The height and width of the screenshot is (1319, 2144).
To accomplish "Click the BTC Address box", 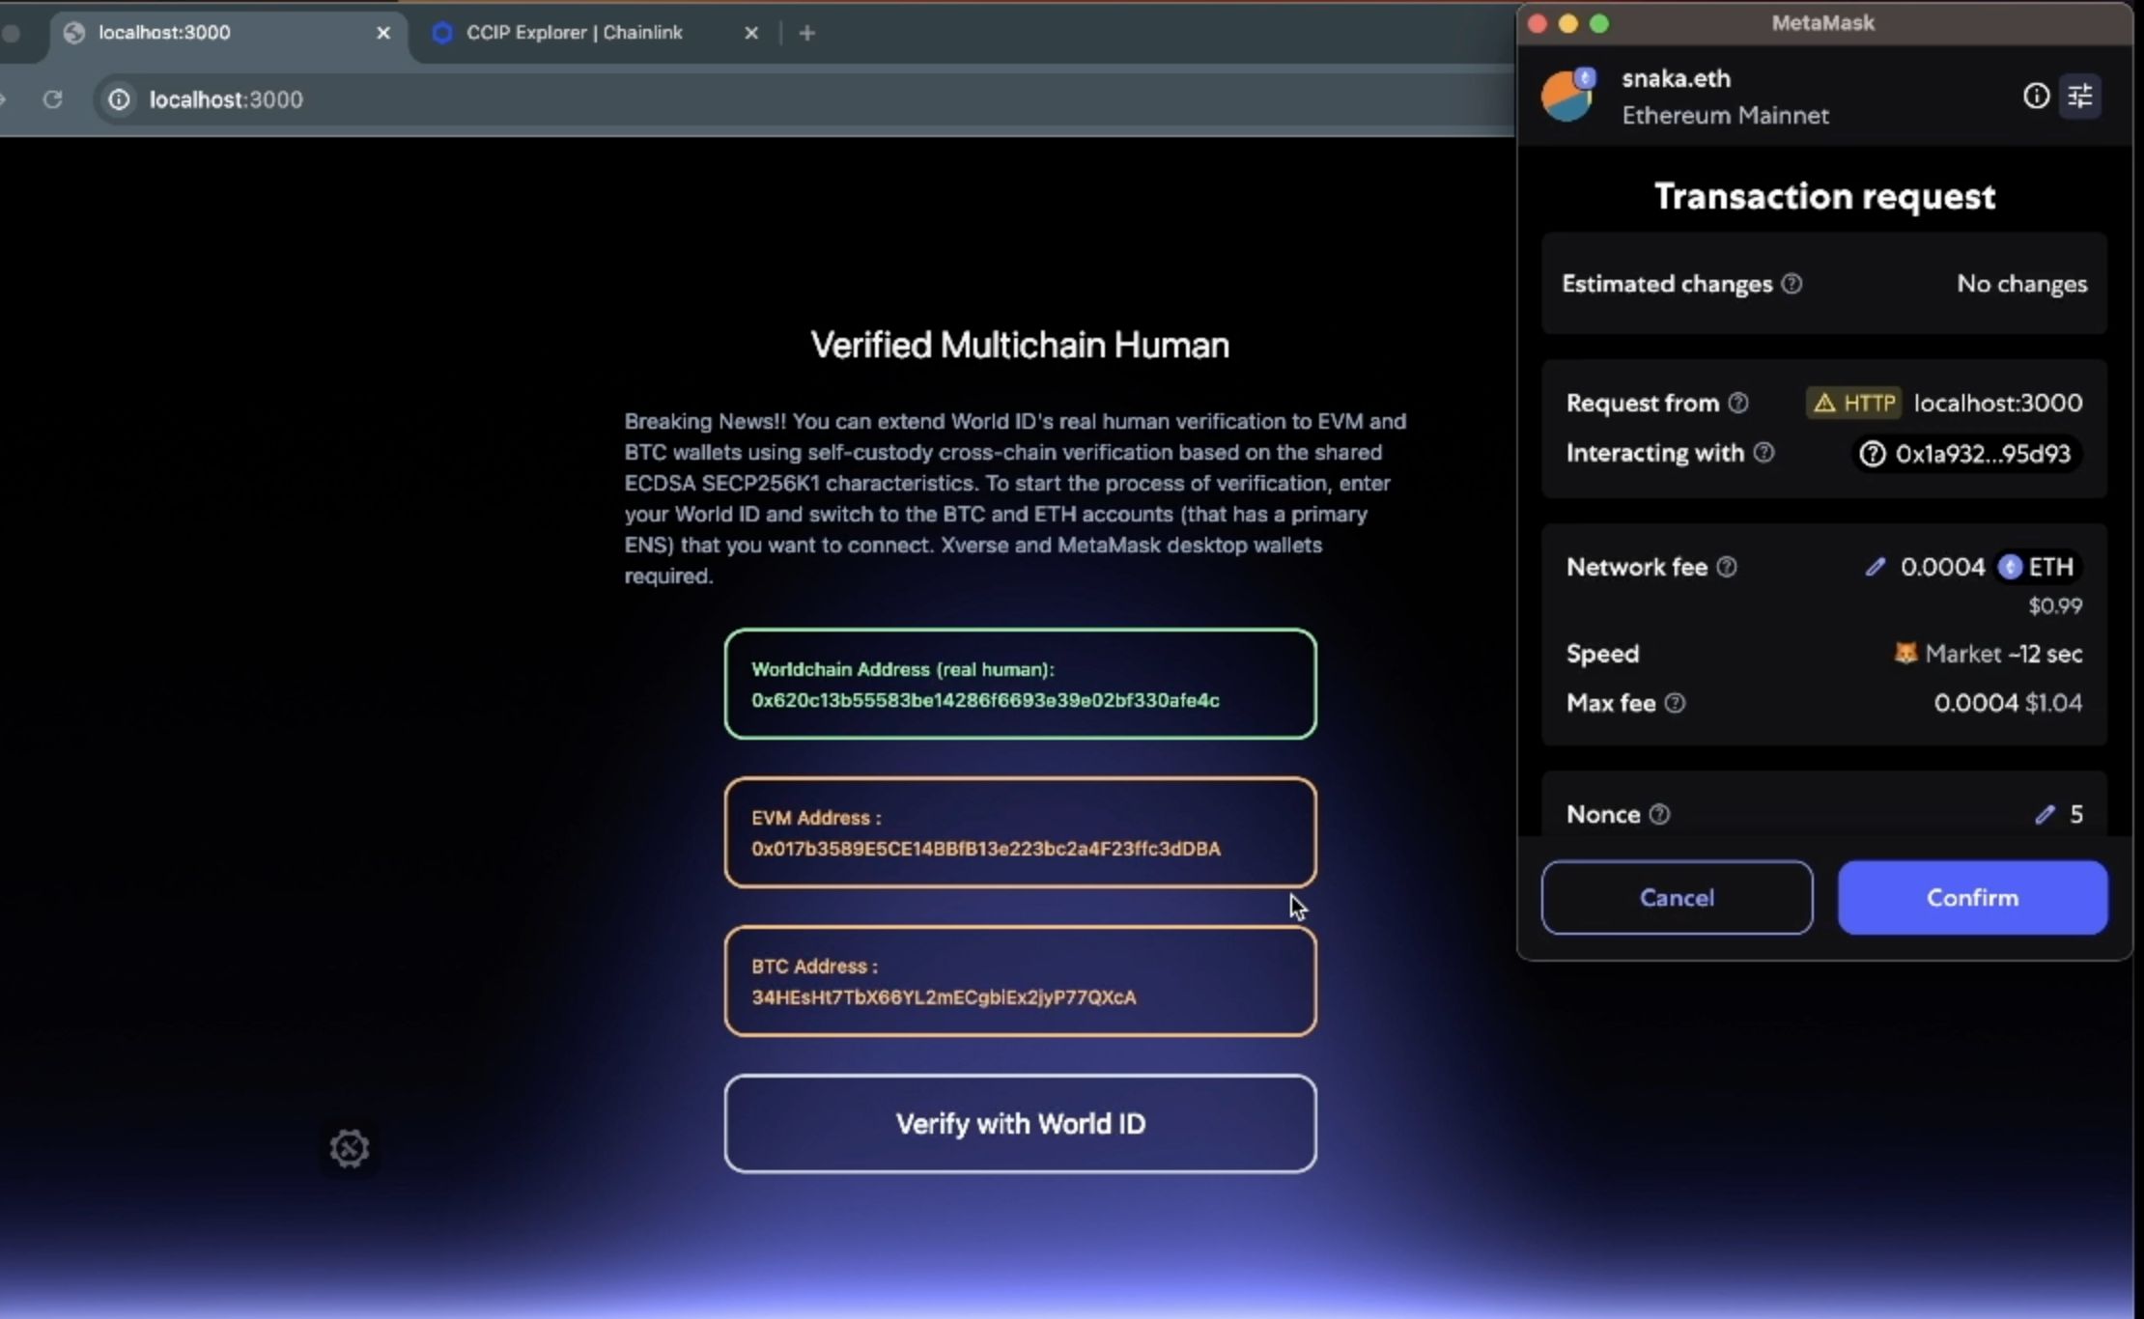I will (x=1020, y=981).
